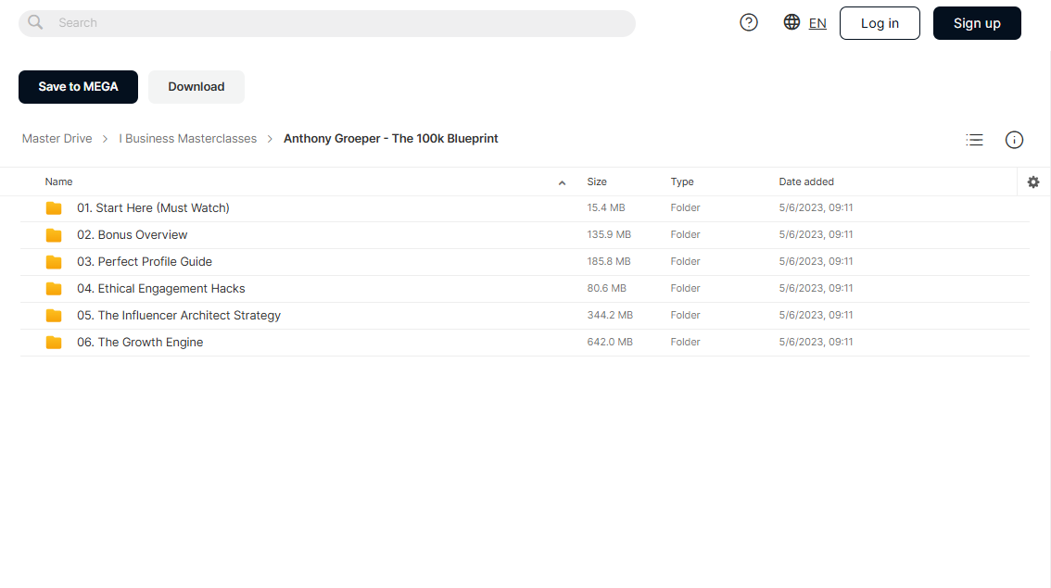Open the info panel icon

point(1014,140)
